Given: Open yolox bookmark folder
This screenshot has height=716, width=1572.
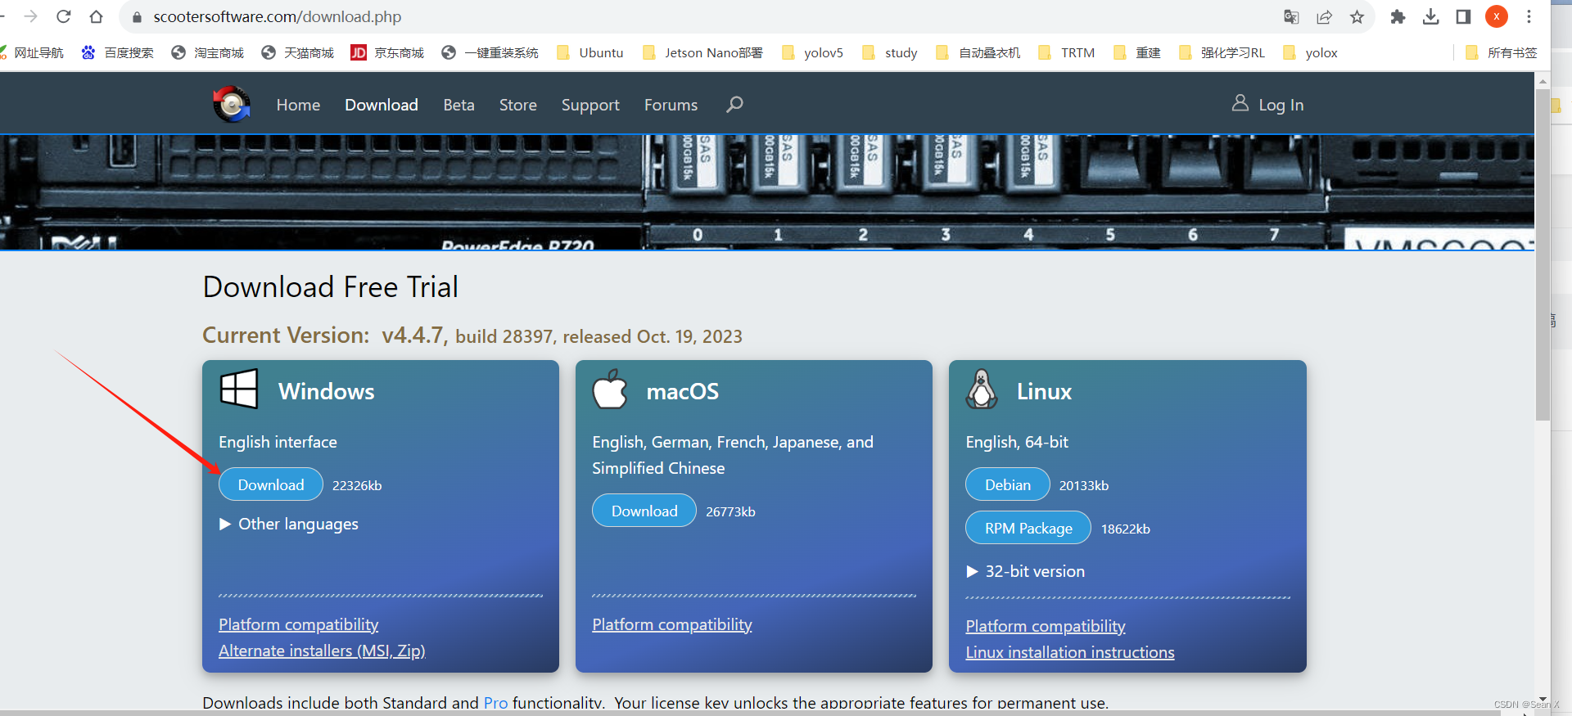Looking at the screenshot, I should (1310, 52).
